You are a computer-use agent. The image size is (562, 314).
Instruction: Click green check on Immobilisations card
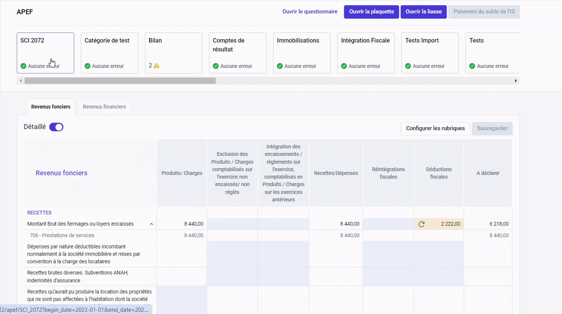click(x=280, y=66)
